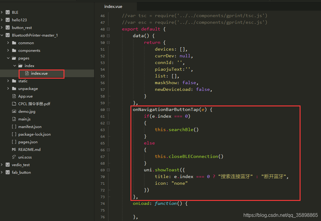
Task: Click the fab_button project icon
Action: [x=8, y=172]
